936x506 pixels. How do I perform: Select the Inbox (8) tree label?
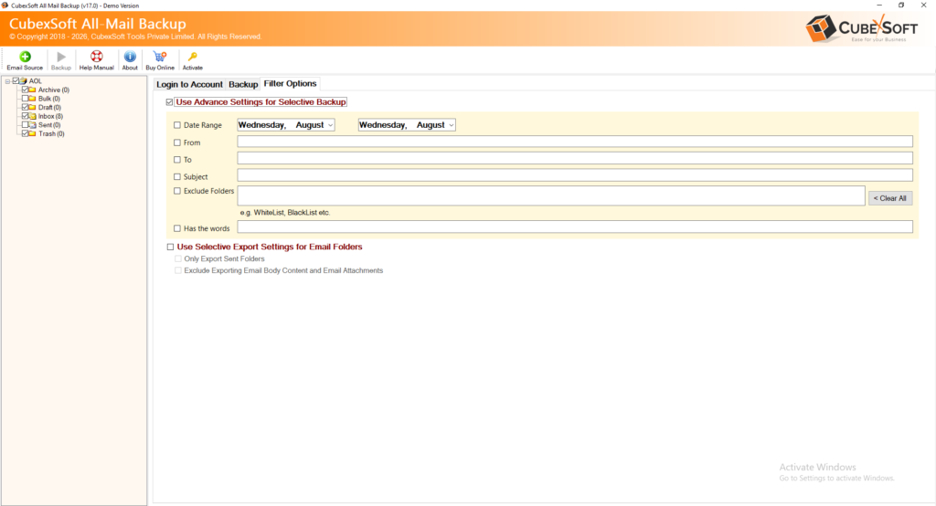51,116
